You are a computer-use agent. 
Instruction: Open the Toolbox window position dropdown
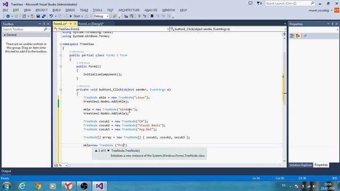point(40,24)
